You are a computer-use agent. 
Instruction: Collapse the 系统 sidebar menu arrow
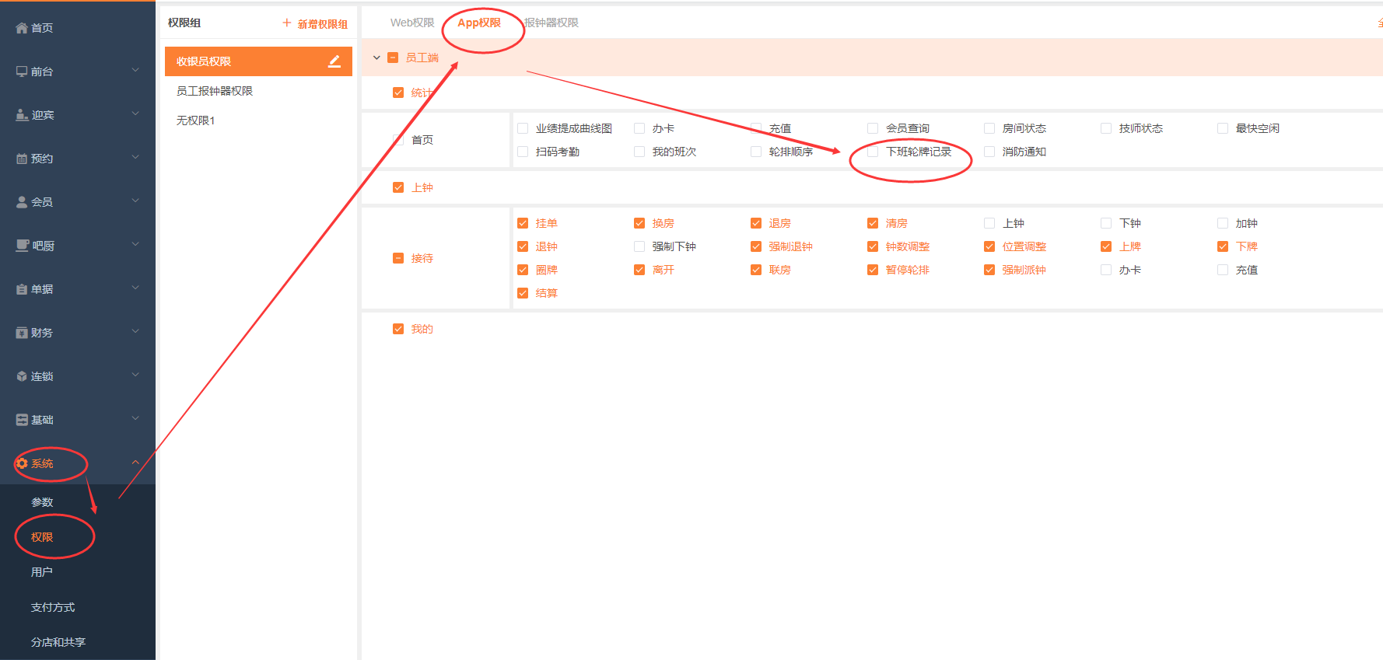[135, 463]
